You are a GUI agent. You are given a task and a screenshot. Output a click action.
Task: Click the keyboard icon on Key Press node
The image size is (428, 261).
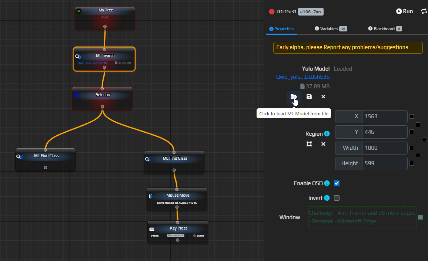[x=152, y=229]
